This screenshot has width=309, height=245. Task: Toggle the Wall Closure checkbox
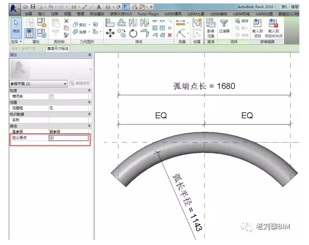(51, 96)
